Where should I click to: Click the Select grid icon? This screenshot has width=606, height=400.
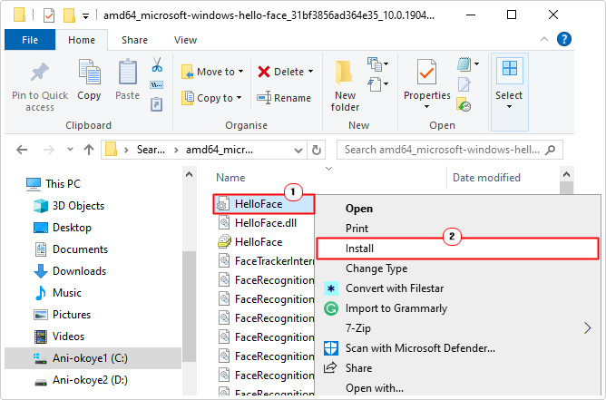pyautogui.click(x=509, y=70)
